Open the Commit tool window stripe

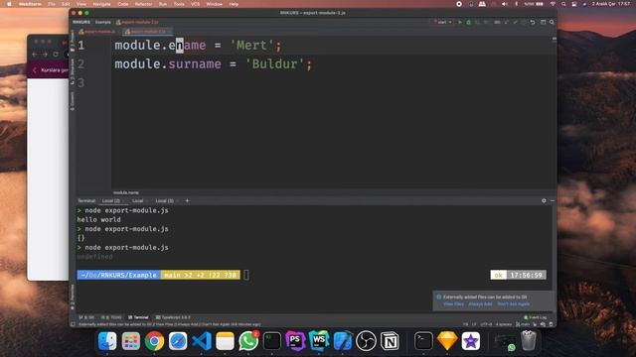(73, 101)
